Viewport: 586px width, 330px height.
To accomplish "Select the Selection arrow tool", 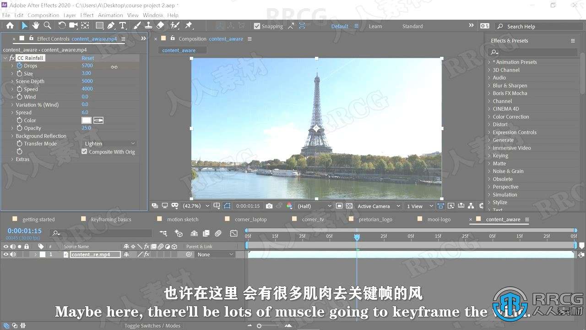I will [25, 26].
